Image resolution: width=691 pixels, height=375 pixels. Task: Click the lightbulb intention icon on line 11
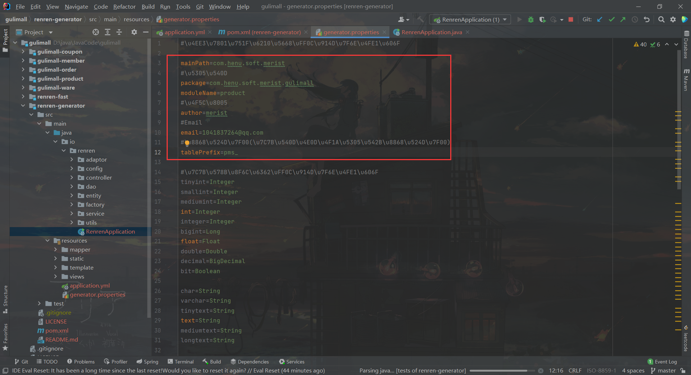point(187,143)
